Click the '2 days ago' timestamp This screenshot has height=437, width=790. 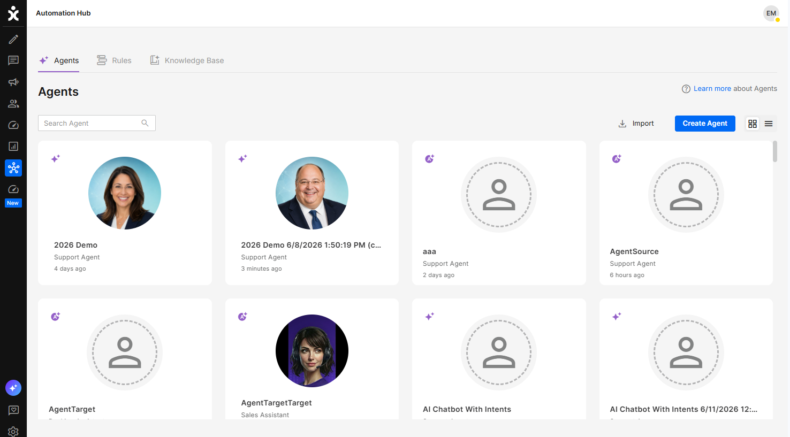coord(438,275)
